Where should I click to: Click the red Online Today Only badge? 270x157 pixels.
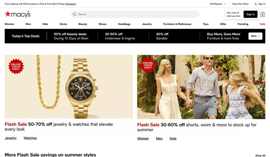pyautogui.click(x=16, y=66)
